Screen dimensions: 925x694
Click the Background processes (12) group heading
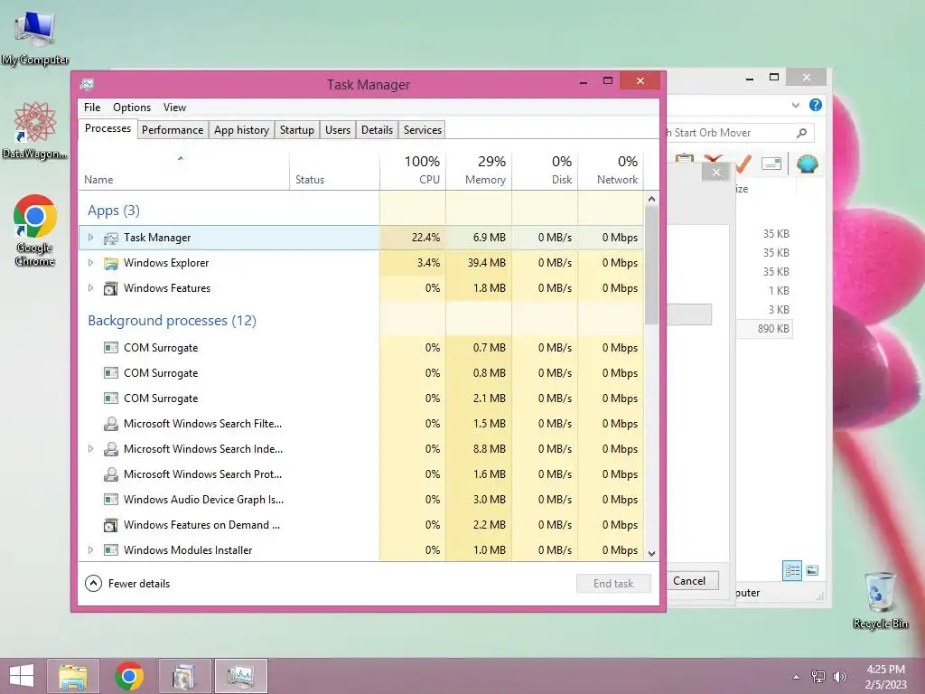coord(173,321)
